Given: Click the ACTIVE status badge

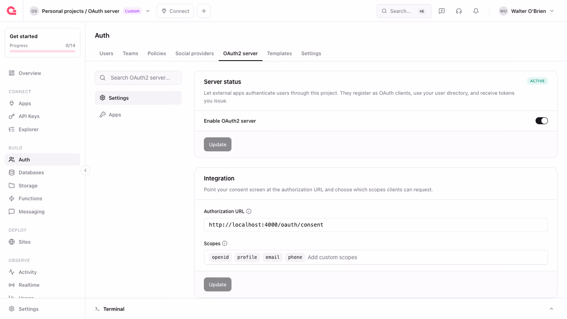Looking at the screenshot, I should pyautogui.click(x=537, y=81).
